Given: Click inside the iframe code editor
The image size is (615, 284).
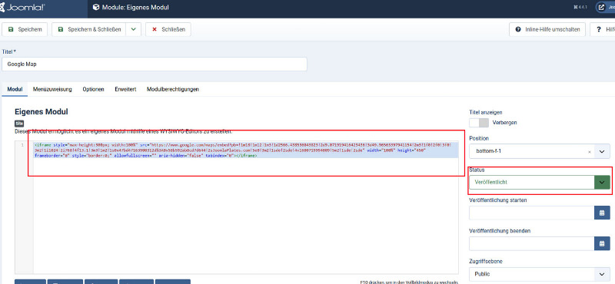Looking at the screenshot, I should [x=245, y=207].
